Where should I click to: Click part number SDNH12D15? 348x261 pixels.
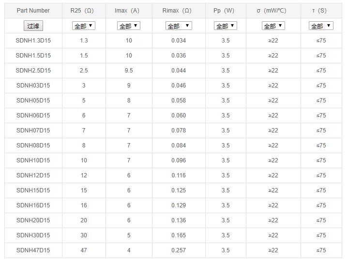(x=33, y=175)
